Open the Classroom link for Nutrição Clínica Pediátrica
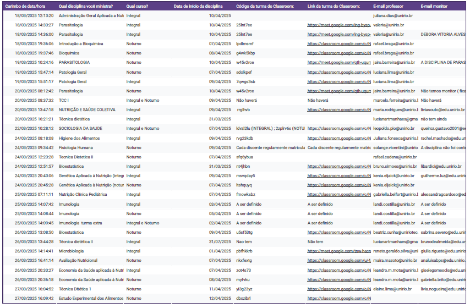Screen dimensions: 470x308 click(x=338, y=195)
